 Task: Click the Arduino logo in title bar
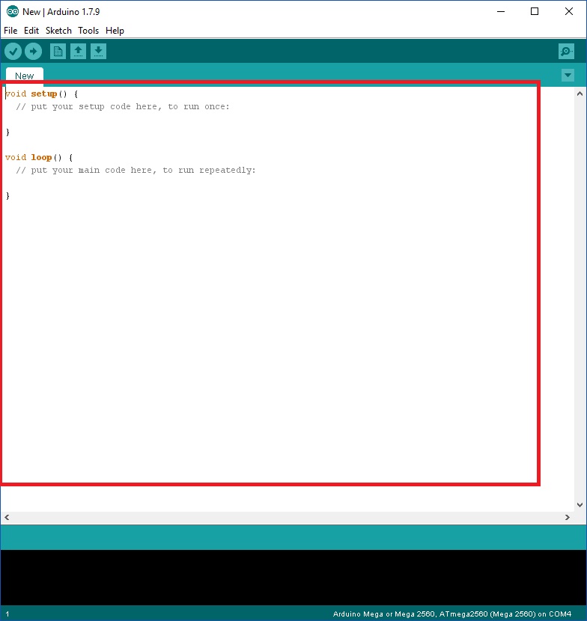click(x=12, y=11)
